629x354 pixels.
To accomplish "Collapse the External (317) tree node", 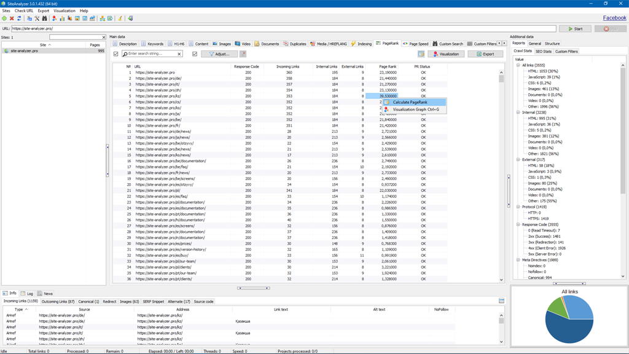I will 518,160.
